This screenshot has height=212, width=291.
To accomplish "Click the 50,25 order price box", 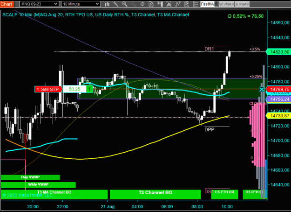I will [74, 89].
